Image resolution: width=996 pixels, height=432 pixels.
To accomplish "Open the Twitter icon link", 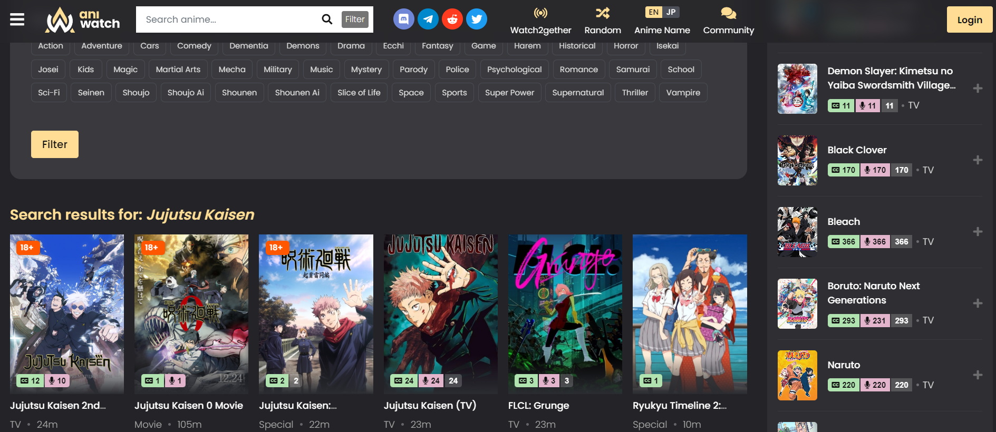I will click(476, 19).
